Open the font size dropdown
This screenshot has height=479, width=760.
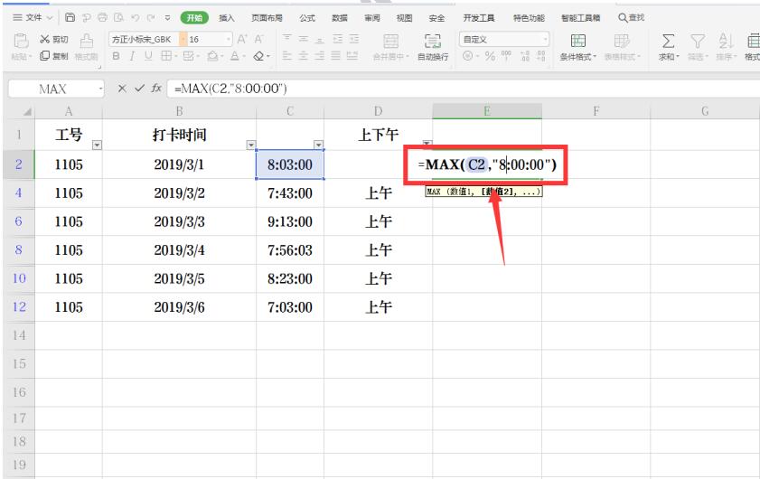tap(229, 39)
